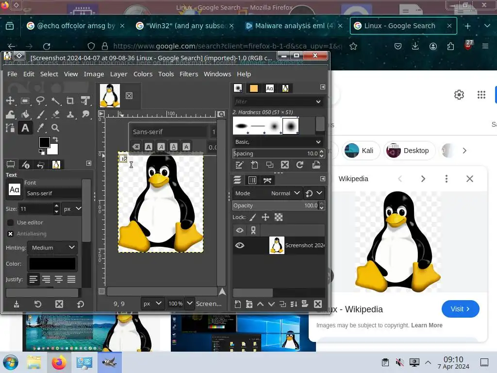Toggle strikethrough in on-canvas text toolbar
The height and width of the screenshot is (373, 497).
[186, 147]
